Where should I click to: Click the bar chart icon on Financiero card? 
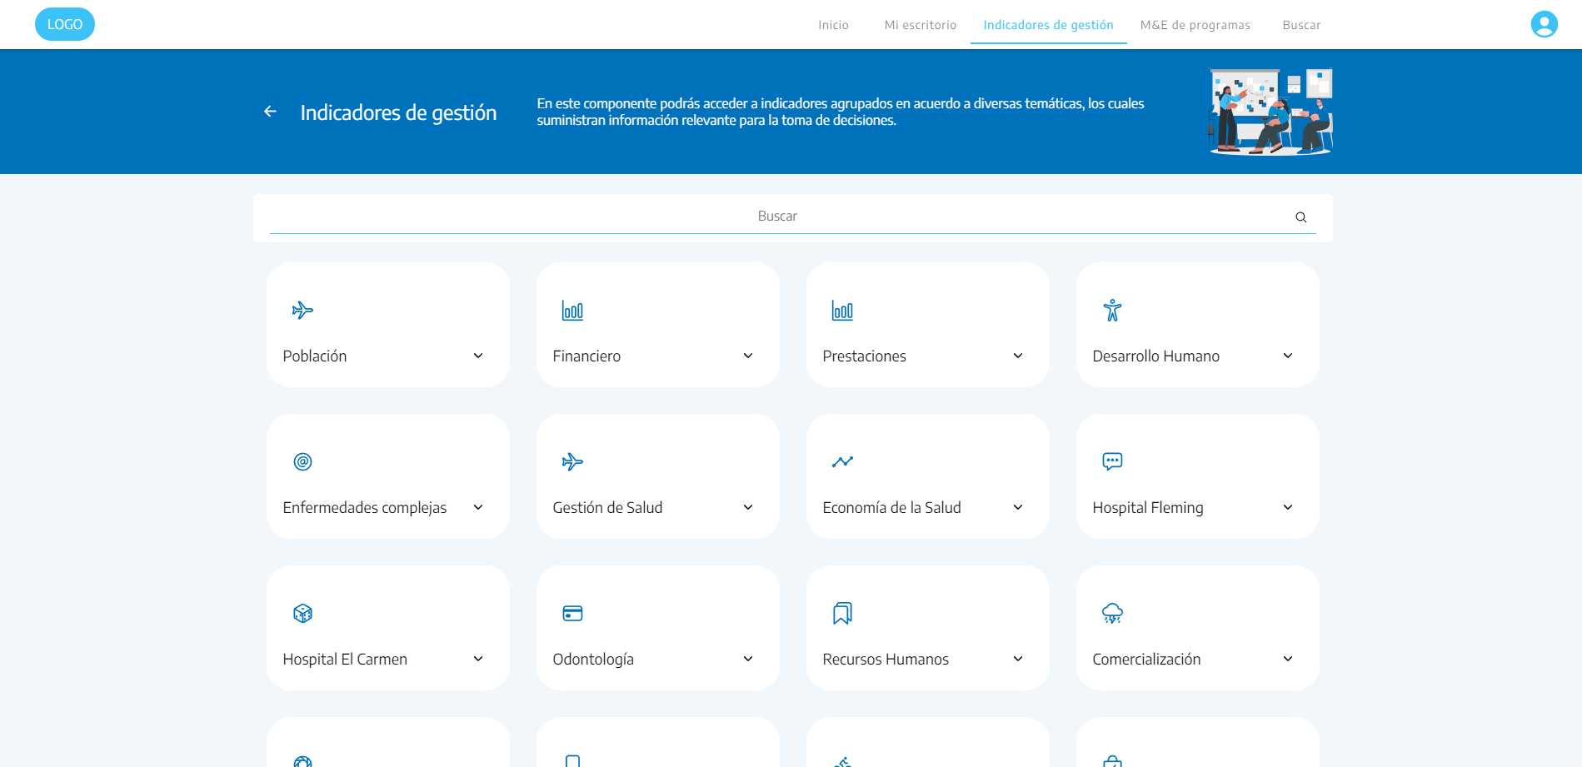pyautogui.click(x=572, y=311)
